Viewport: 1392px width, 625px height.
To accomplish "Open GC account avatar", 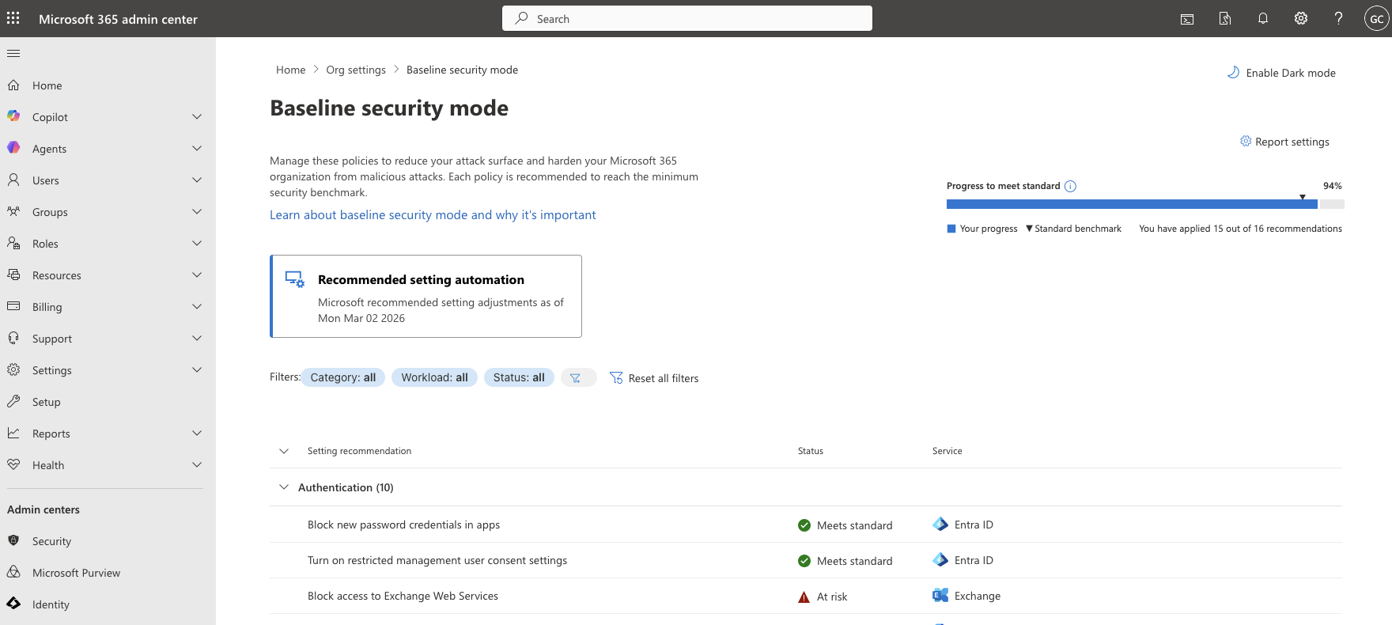I will pos(1377,19).
